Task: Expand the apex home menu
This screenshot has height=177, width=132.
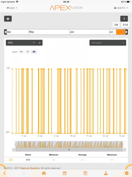Action: pos(12,8)
